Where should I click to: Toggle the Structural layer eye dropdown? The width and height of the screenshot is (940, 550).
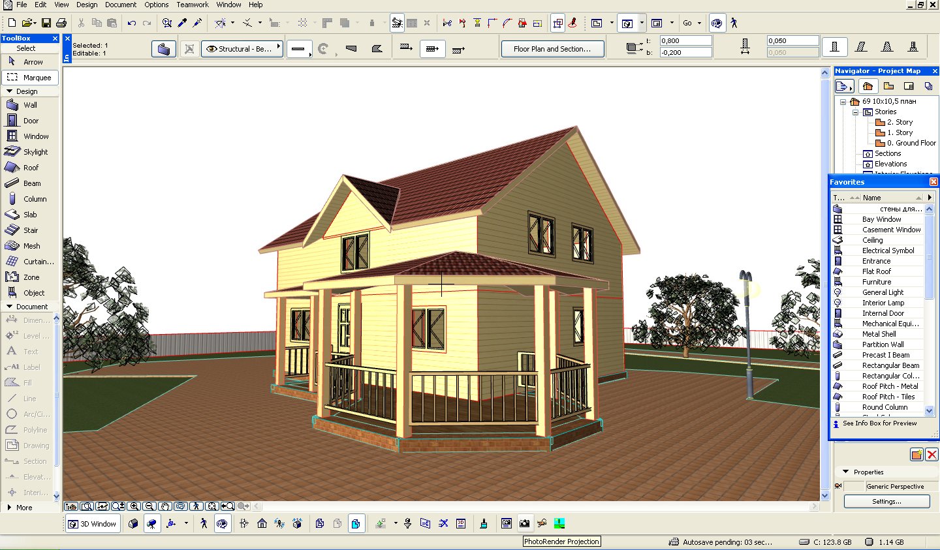[x=242, y=49]
